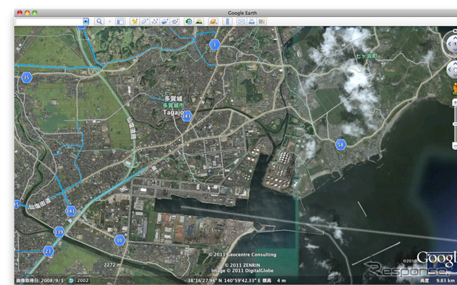Click the zoom out minus button
Screen dimensions: 457x285
coord(455,145)
